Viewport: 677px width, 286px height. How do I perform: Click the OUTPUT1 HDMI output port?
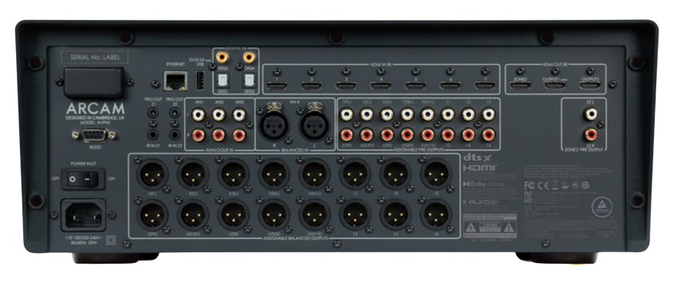coord(556,85)
